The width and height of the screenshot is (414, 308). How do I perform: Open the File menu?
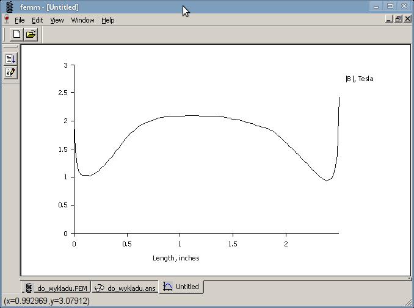[20, 20]
